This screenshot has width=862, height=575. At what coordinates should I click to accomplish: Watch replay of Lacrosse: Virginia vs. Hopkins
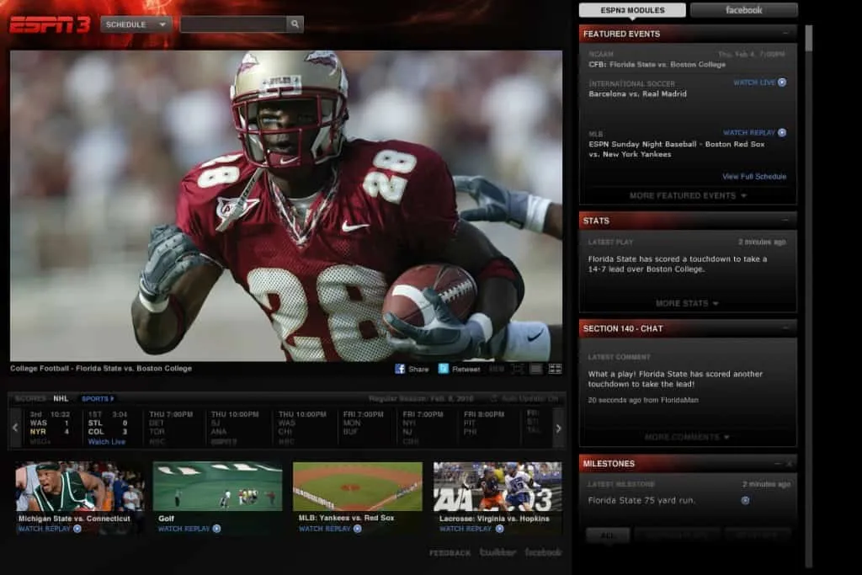pyautogui.click(x=466, y=529)
